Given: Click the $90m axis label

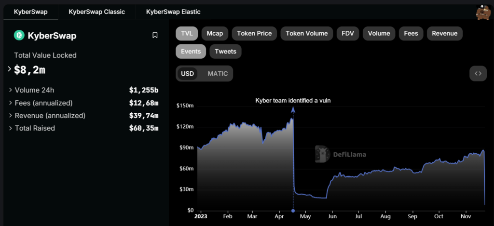Looking at the screenshot, I should tap(186, 147).
